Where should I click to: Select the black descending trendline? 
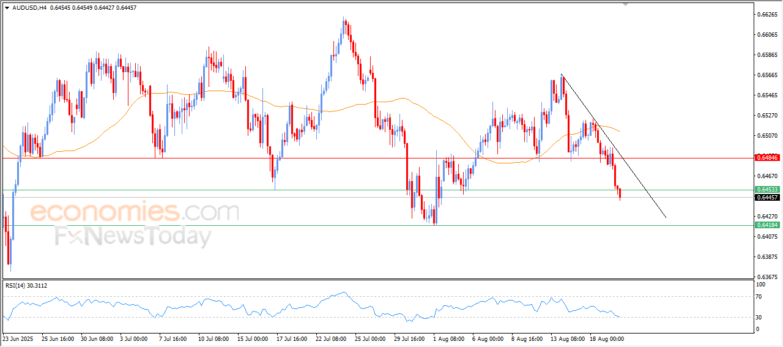614,146
